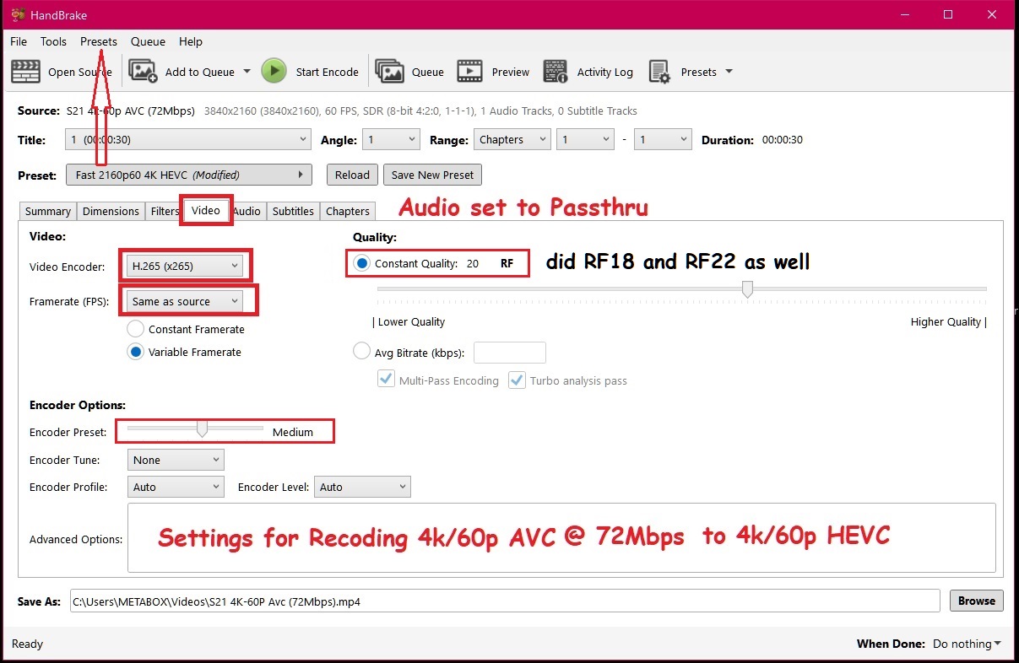Expand the Presets toolbar dropdown arrow

point(729,72)
